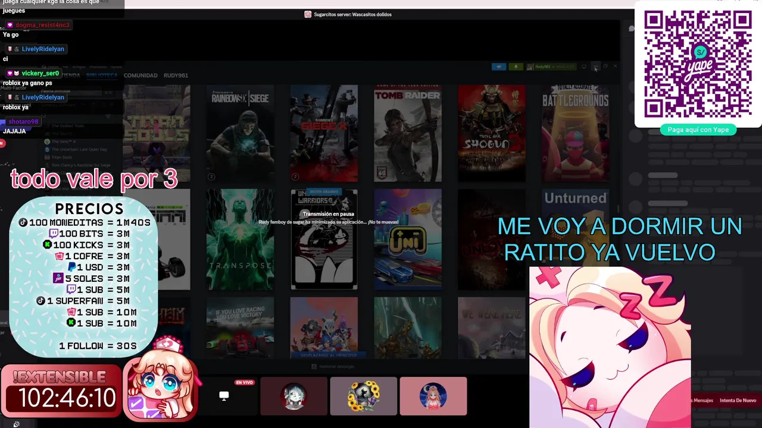Click the TikTok icon beside '1 SUPERFAN'
Image resolution: width=762 pixels, height=428 pixels.
point(40,301)
